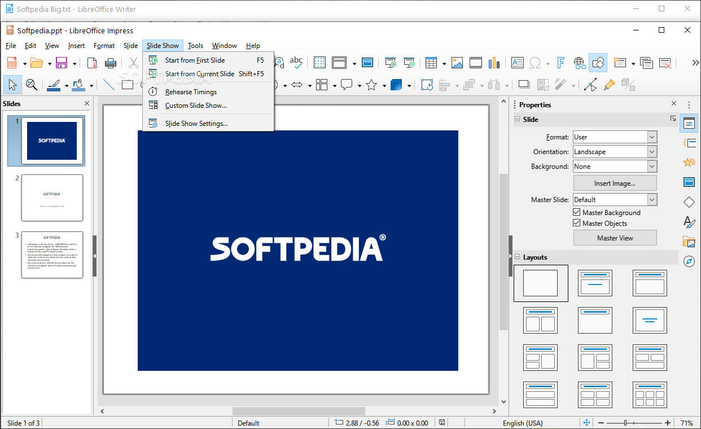This screenshot has height=429, width=701.
Task: Click the Delete Slide icon
Action: click(665, 63)
